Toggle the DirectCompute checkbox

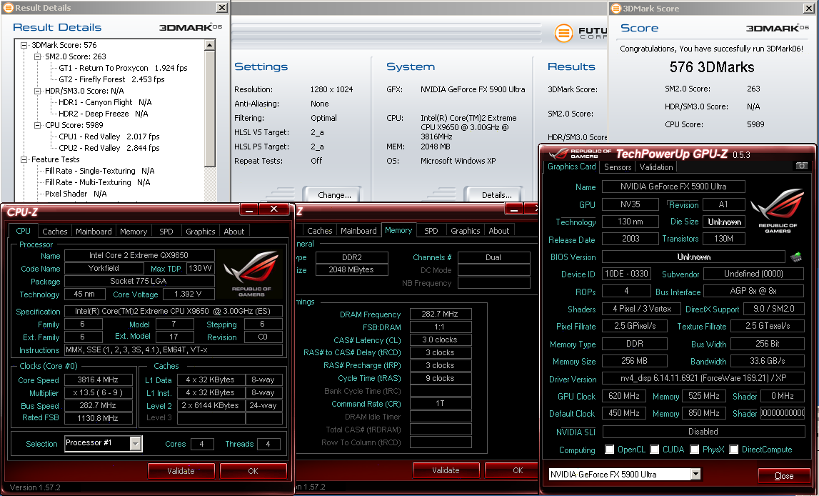(x=734, y=449)
